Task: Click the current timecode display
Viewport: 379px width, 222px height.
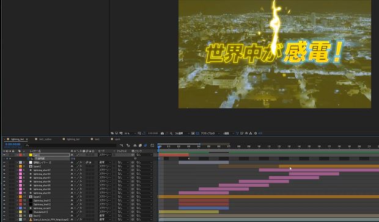Action: [13, 145]
